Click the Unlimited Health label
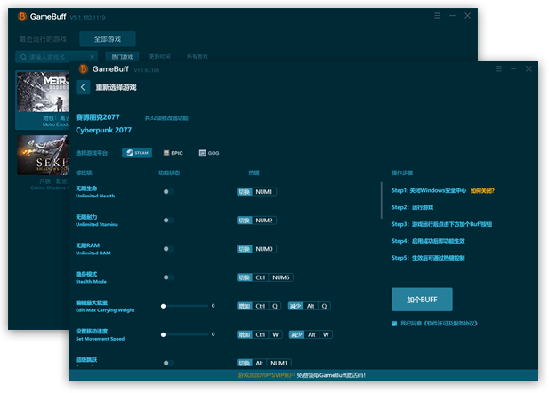549x393 pixels. 95,196
